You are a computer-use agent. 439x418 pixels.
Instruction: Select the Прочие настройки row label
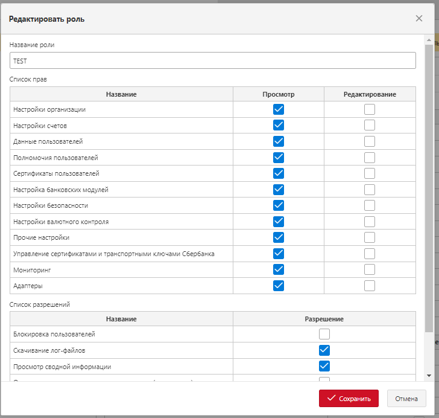click(x=41, y=237)
